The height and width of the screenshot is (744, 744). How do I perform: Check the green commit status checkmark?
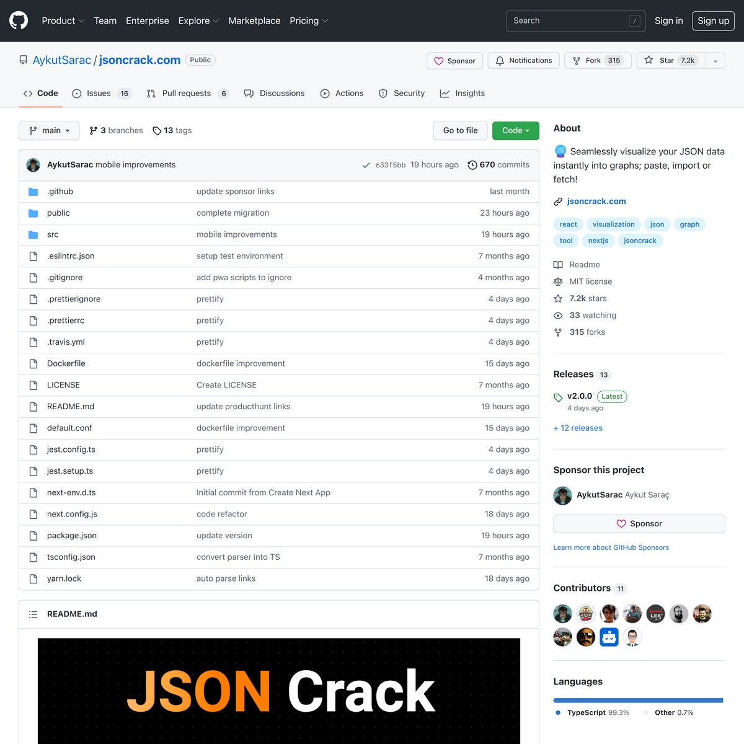coord(366,165)
